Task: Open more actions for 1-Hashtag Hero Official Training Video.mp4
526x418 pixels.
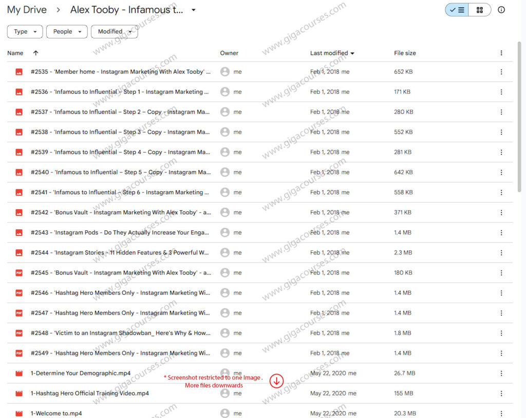Action: 501,393
